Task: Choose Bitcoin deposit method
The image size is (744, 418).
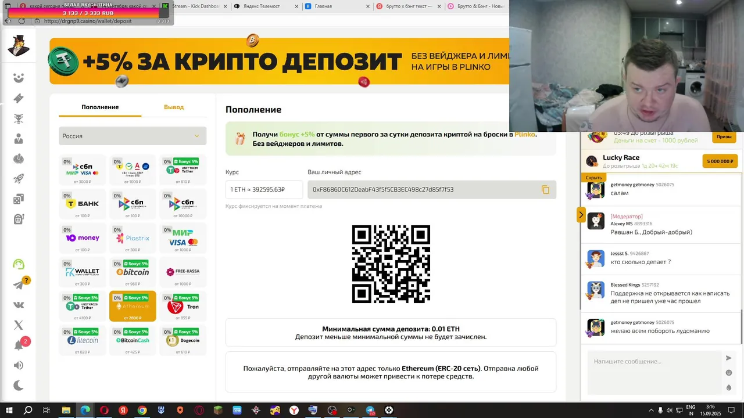Action: pyautogui.click(x=133, y=272)
